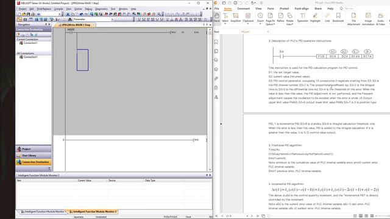
Task: Click the Rotate View tool
Action: point(290,19)
